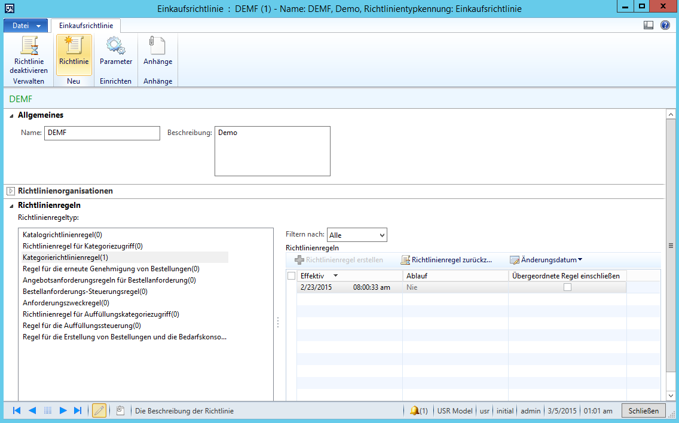This screenshot has height=423, width=679.
Task: Click the Schließen button
Action: click(643, 410)
